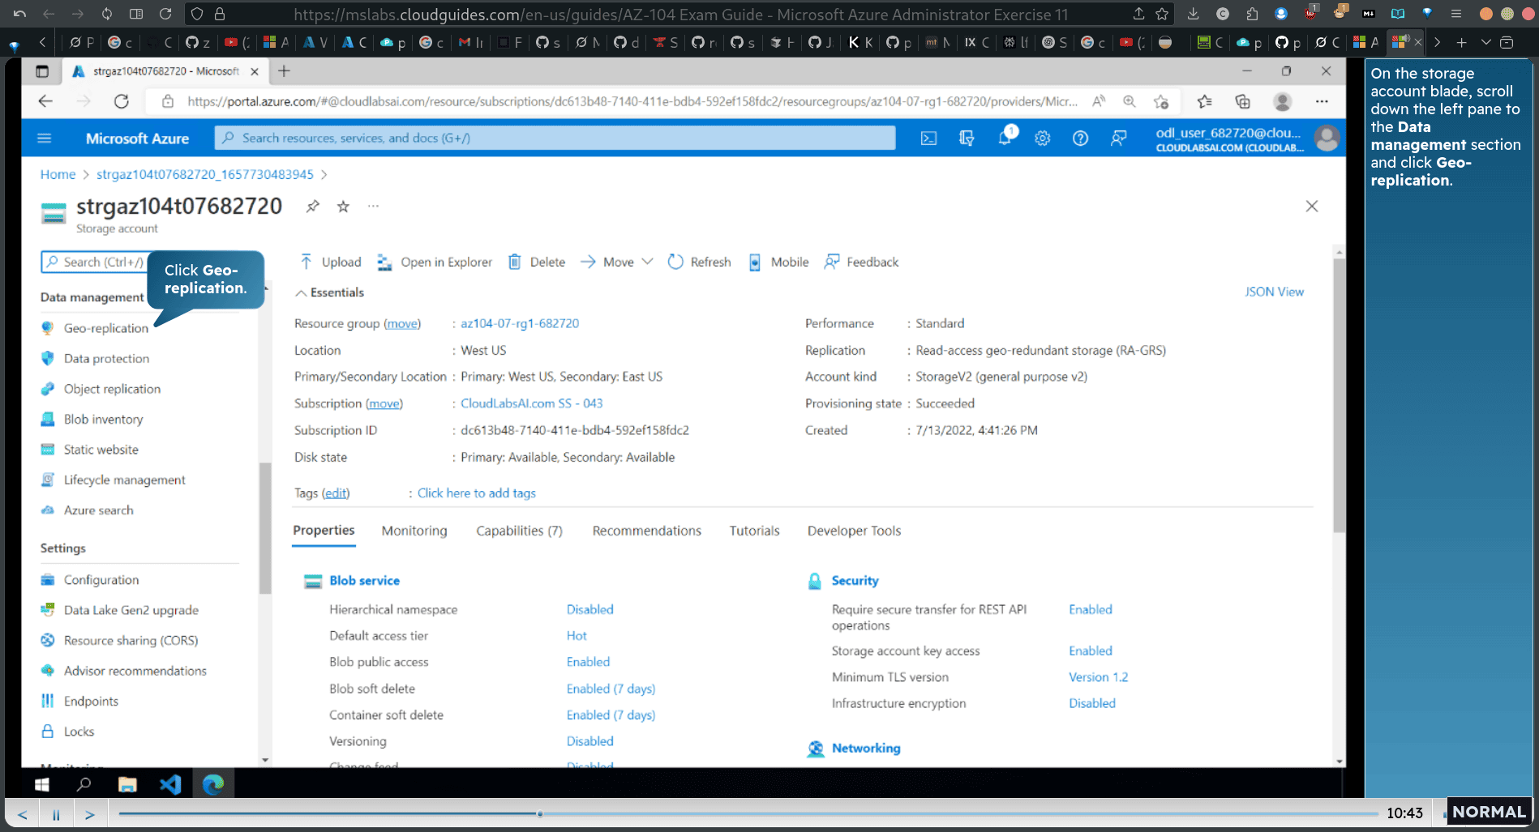Open Azure help question mark icon
1539x832 pixels.
(1080, 139)
